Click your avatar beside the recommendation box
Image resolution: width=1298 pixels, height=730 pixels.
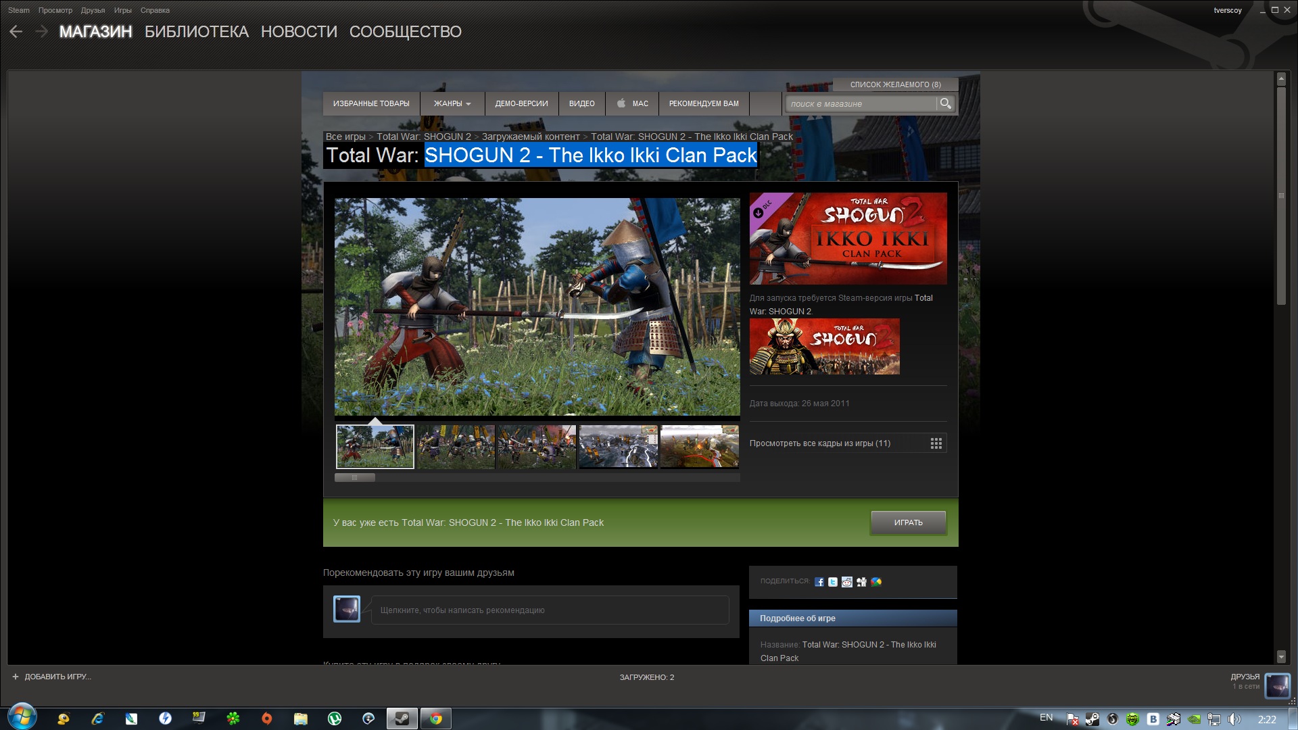click(x=347, y=609)
